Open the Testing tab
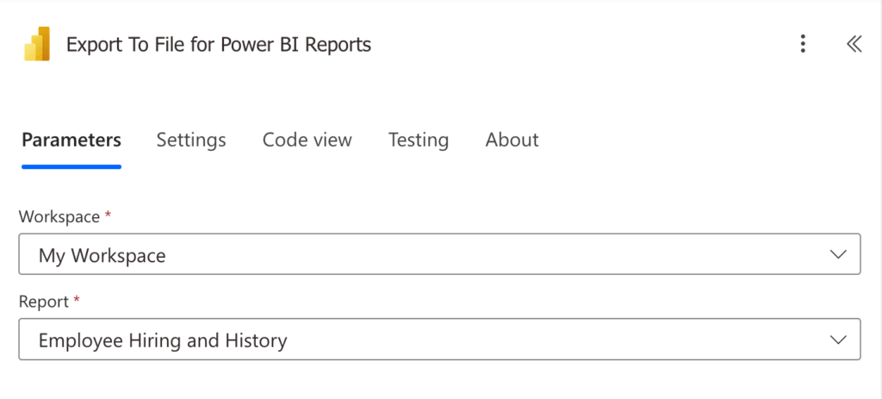This screenshot has width=882, height=399. pyautogui.click(x=419, y=140)
